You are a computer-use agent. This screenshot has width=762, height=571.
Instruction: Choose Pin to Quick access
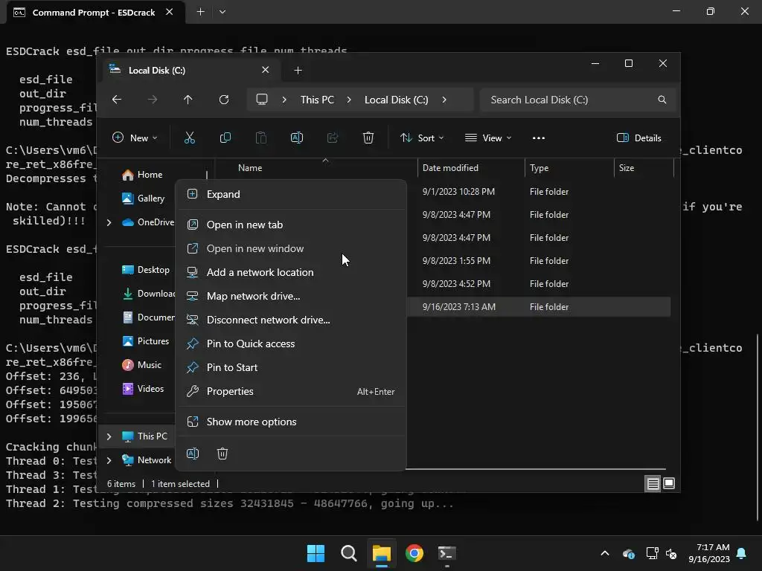click(x=291, y=343)
